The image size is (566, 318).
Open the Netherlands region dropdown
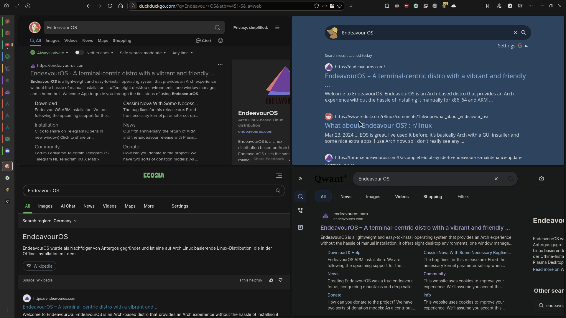pyautogui.click(x=100, y=53)
